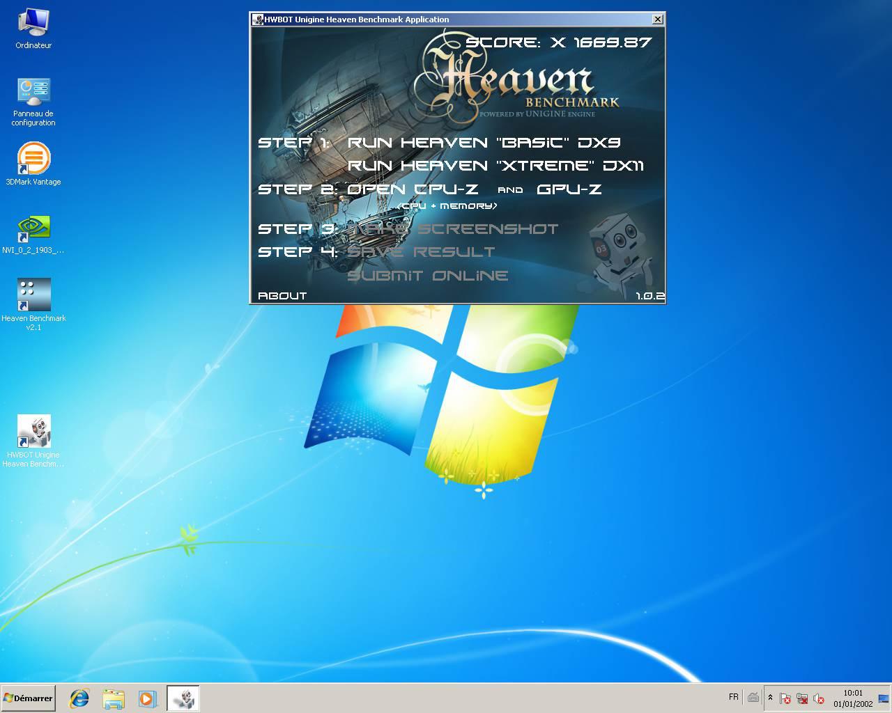
Task: Close the HWBOT Heaven Benchmark window
Action: pyautogui.click(x=657, y=19)
